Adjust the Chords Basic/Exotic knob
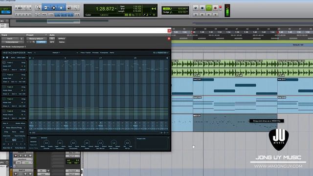The width and height of the screenshot is (313, 176). [46, 143]
